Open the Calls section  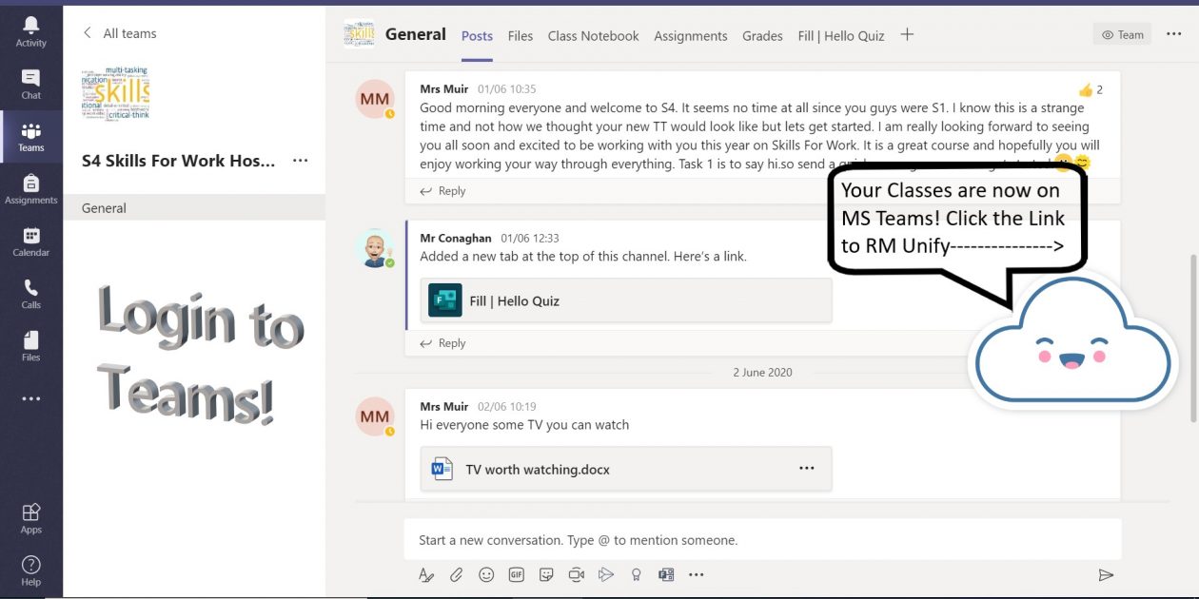[30, 294]
